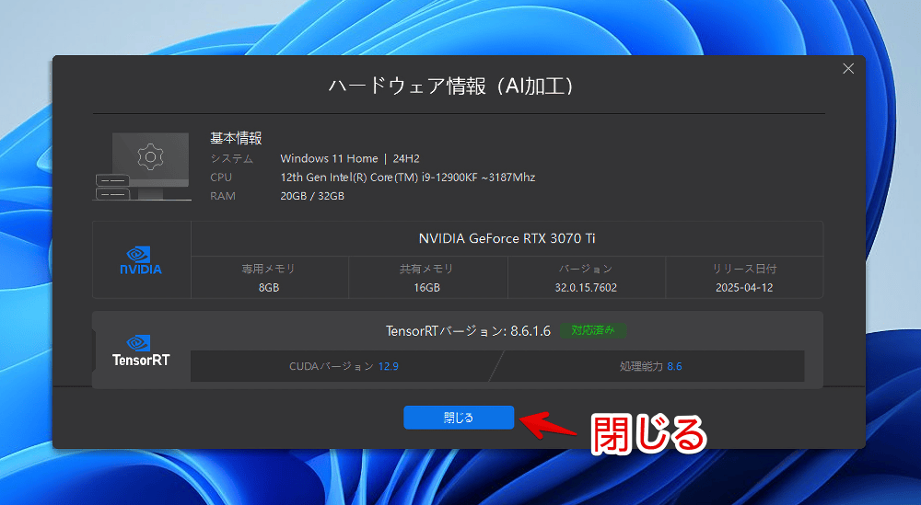Close the dialog with the X icon

point(848,69)
